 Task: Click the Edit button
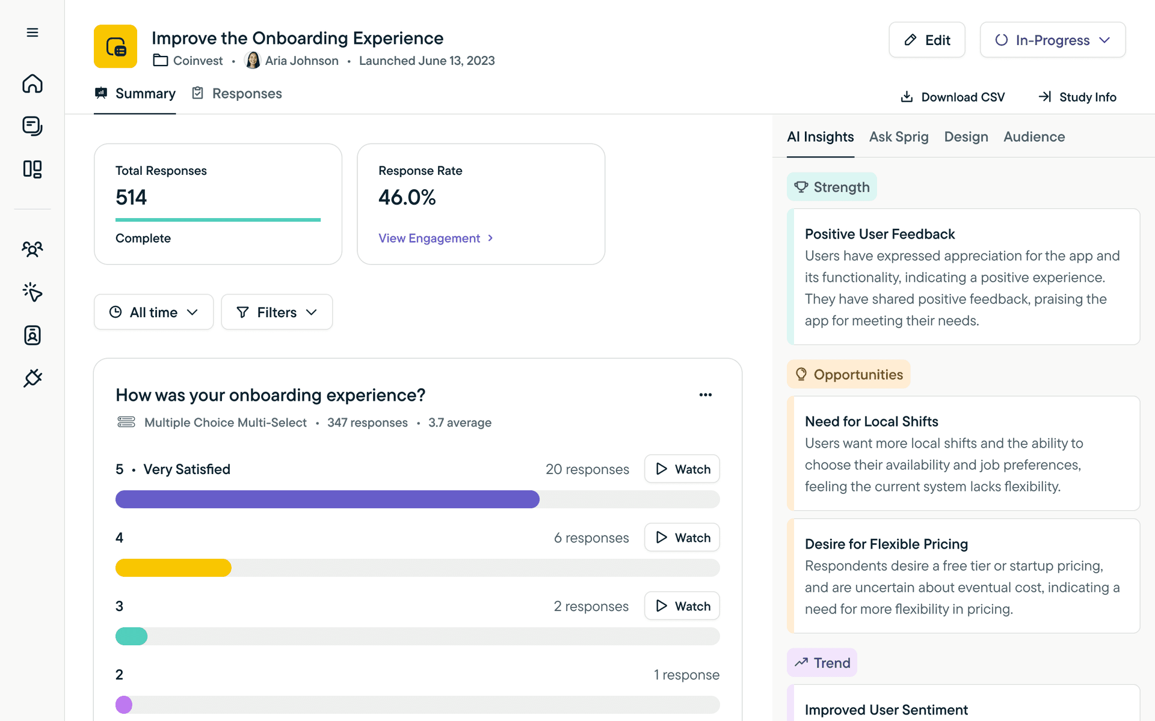click(927, 40)
